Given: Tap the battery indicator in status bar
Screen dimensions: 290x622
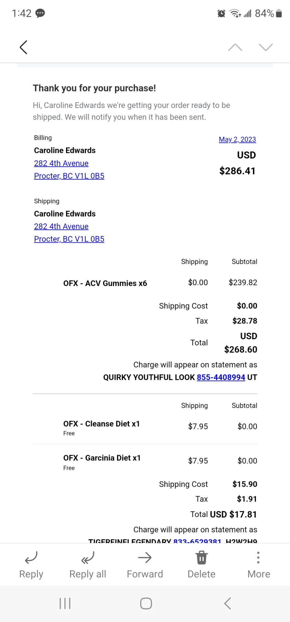Looking at the screenshot, I should [279, 13].
